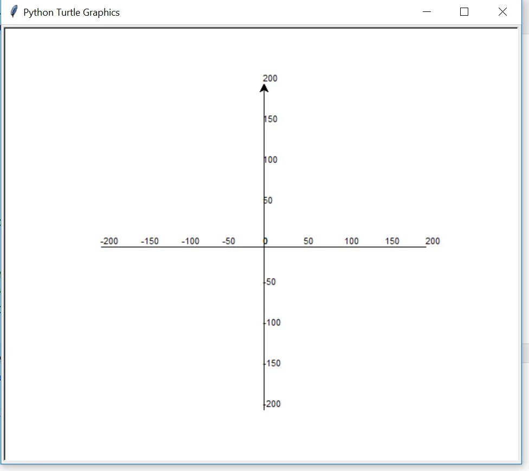Click the 50 label on the positive x-axis
The height and width of the screenshot is (471, 529).
click(308, 241)
